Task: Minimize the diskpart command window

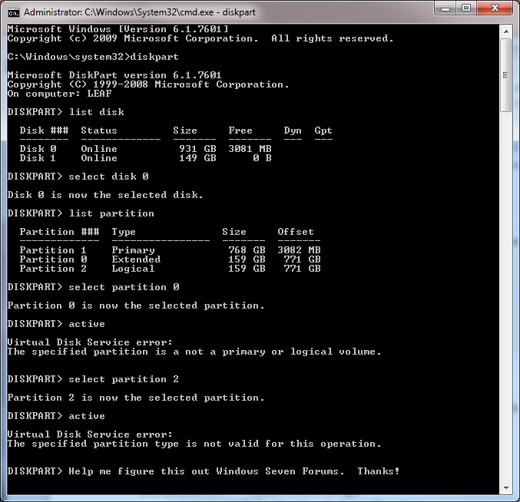Action: [445, 8]
